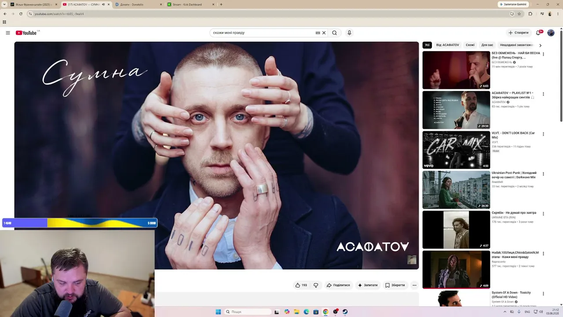Open options for System Of A Down video
The height and width of the screenshot is (317, 563).
click(x=543, y=294)
